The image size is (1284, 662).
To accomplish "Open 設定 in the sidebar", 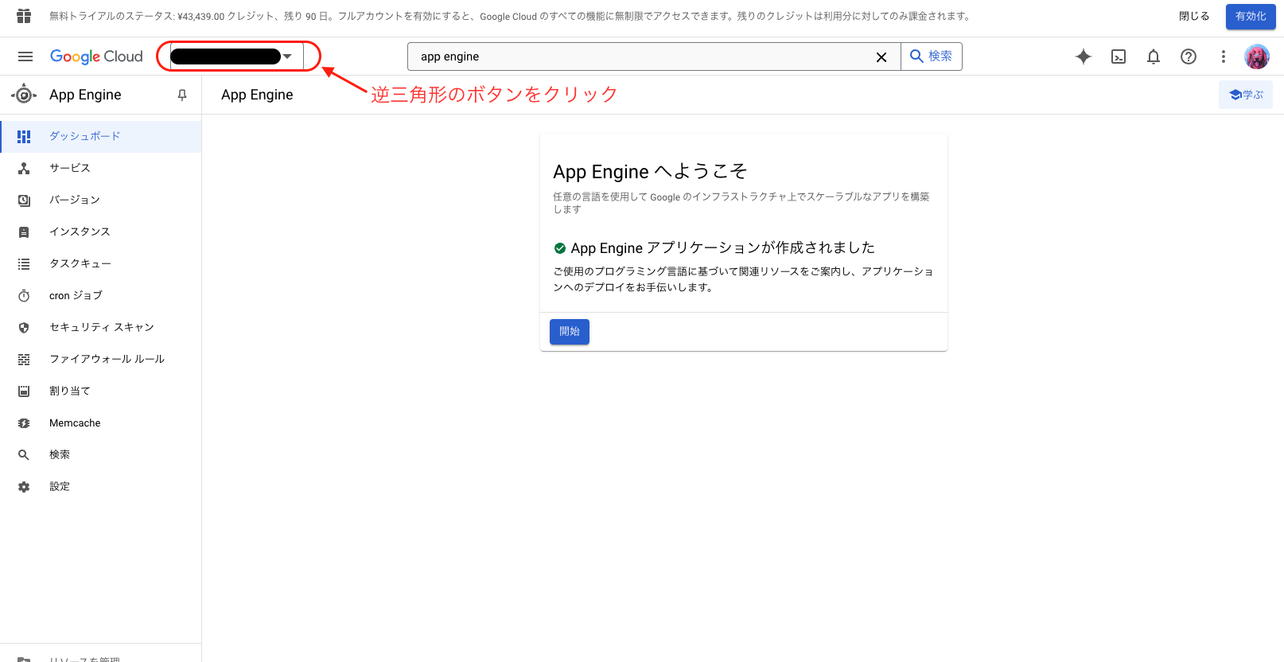I will (101, 486).
